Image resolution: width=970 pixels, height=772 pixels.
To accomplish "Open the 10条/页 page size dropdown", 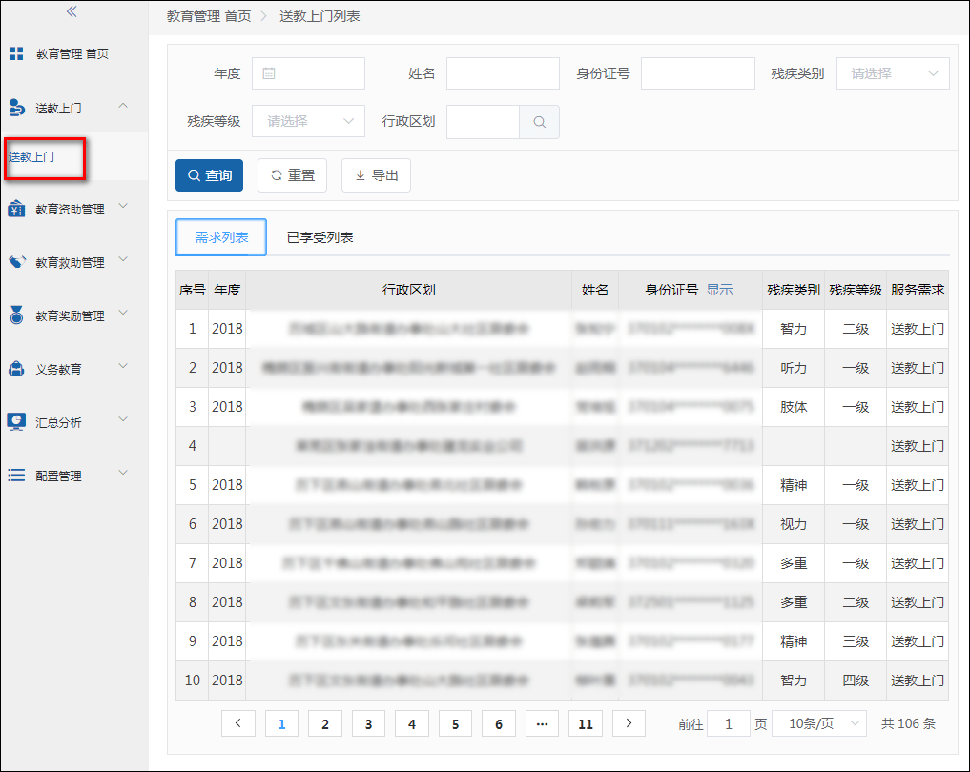I will click(818, 723).
